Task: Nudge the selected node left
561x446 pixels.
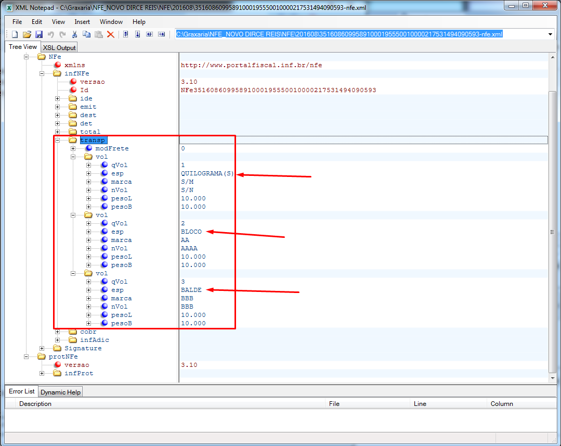Action: tap(150, 34)
